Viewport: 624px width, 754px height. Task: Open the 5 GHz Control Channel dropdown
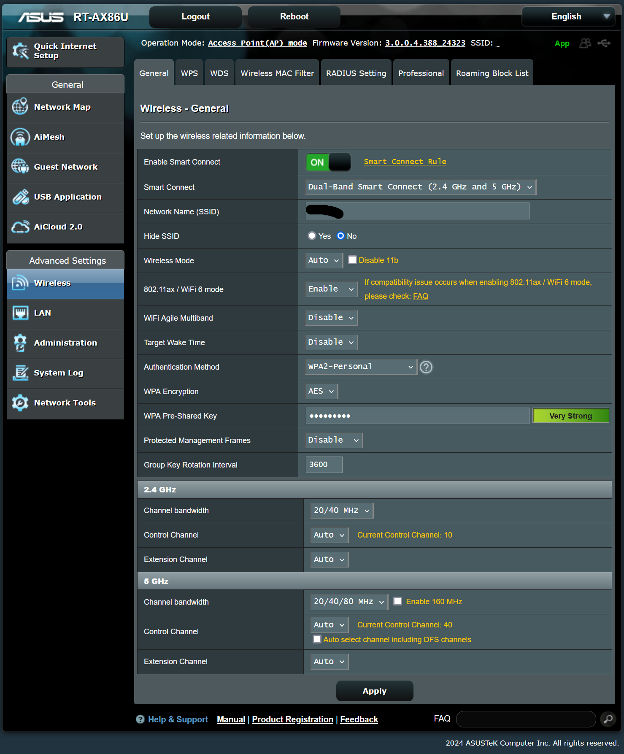(x=330, y=625)
